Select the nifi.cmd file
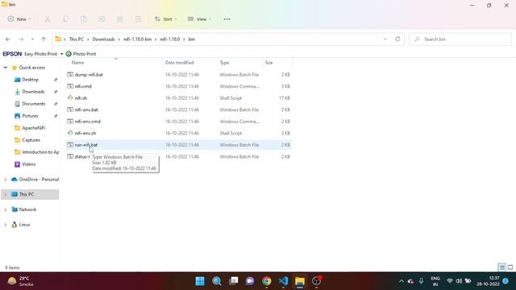This screenshot has height=290, width=516. (179, 86)
